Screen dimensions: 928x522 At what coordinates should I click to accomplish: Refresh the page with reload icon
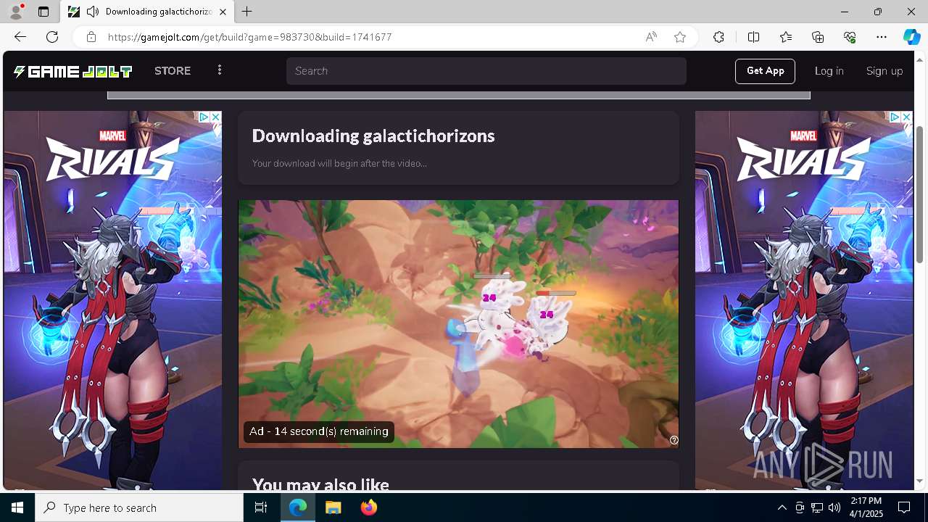[x=52, y=37]
